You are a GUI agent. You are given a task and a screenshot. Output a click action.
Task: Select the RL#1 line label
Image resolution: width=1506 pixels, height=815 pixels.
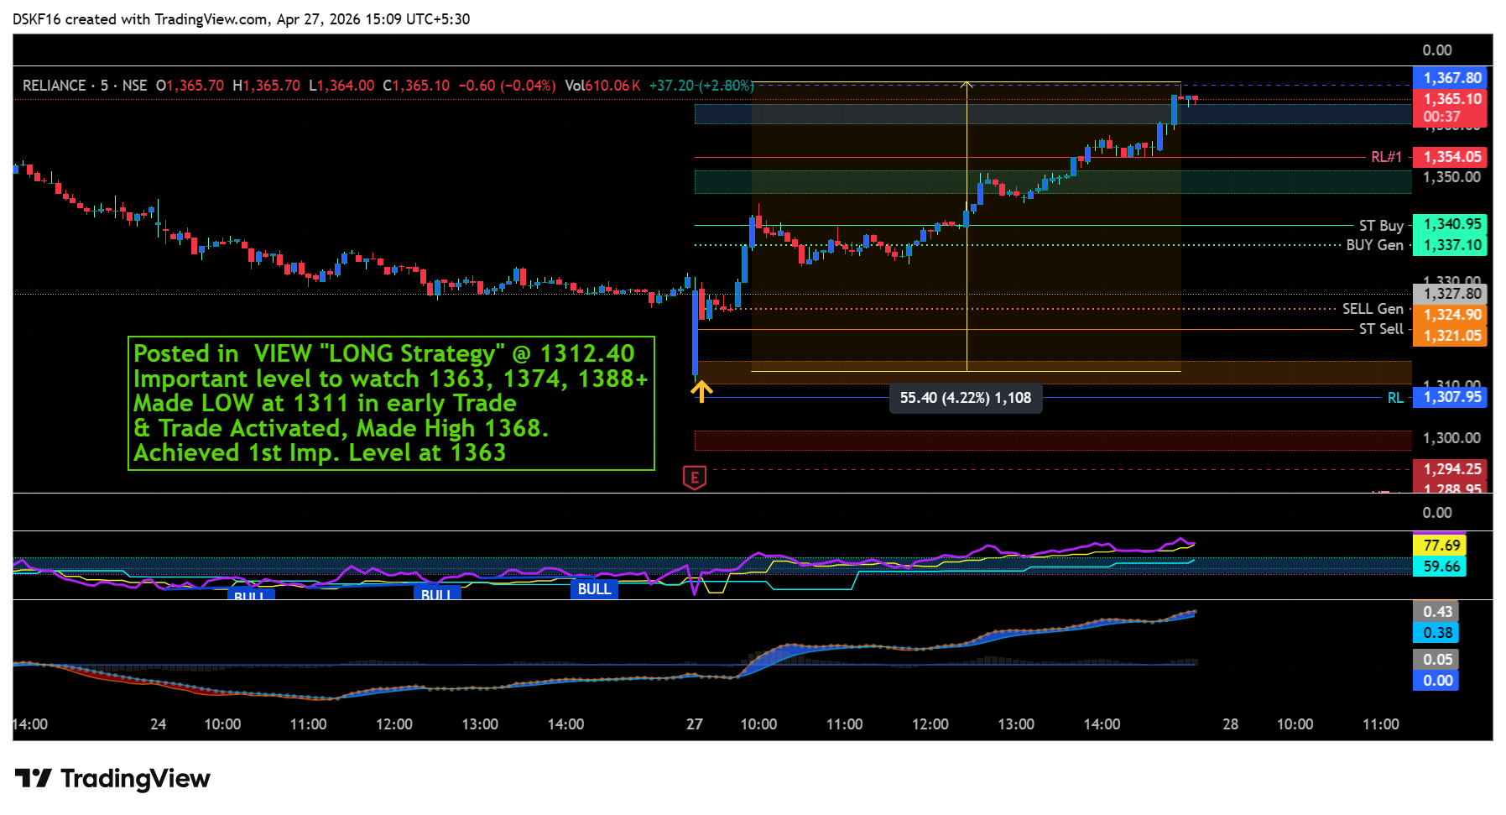coord(1386,157)
